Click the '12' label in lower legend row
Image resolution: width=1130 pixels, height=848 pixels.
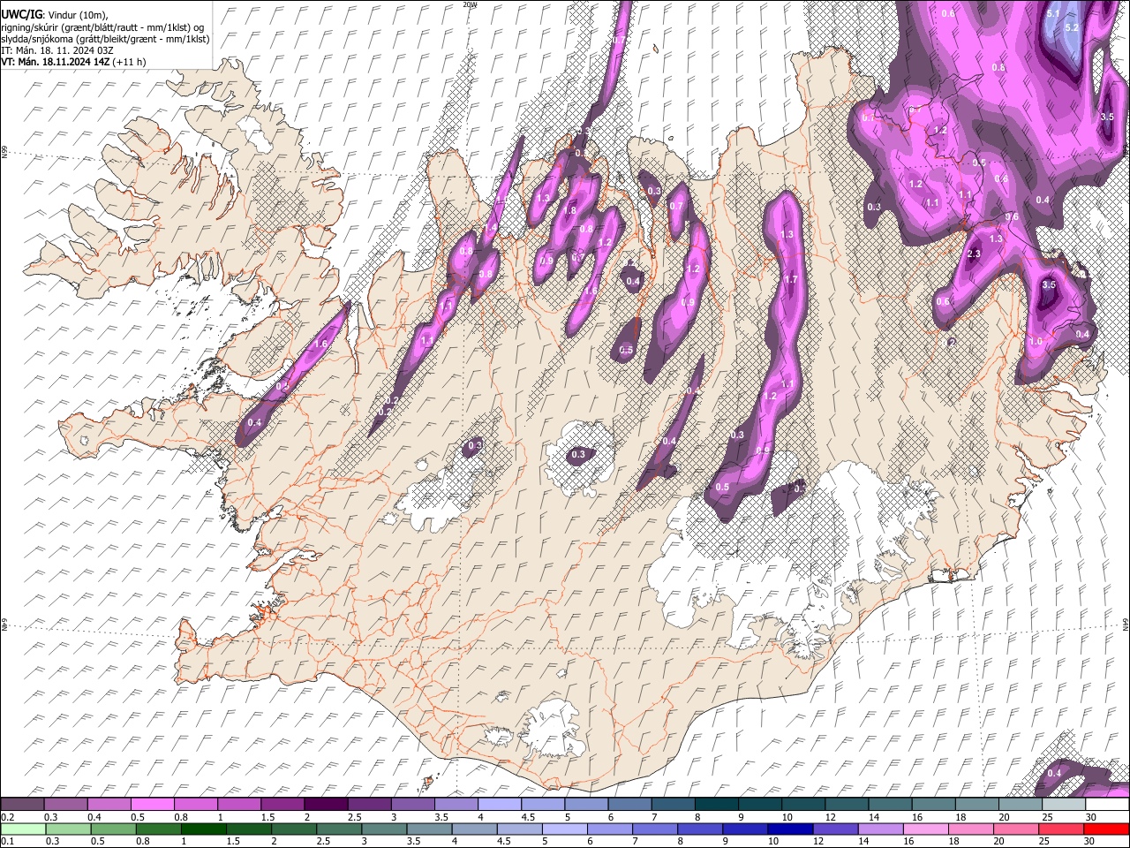pos(818,841)
